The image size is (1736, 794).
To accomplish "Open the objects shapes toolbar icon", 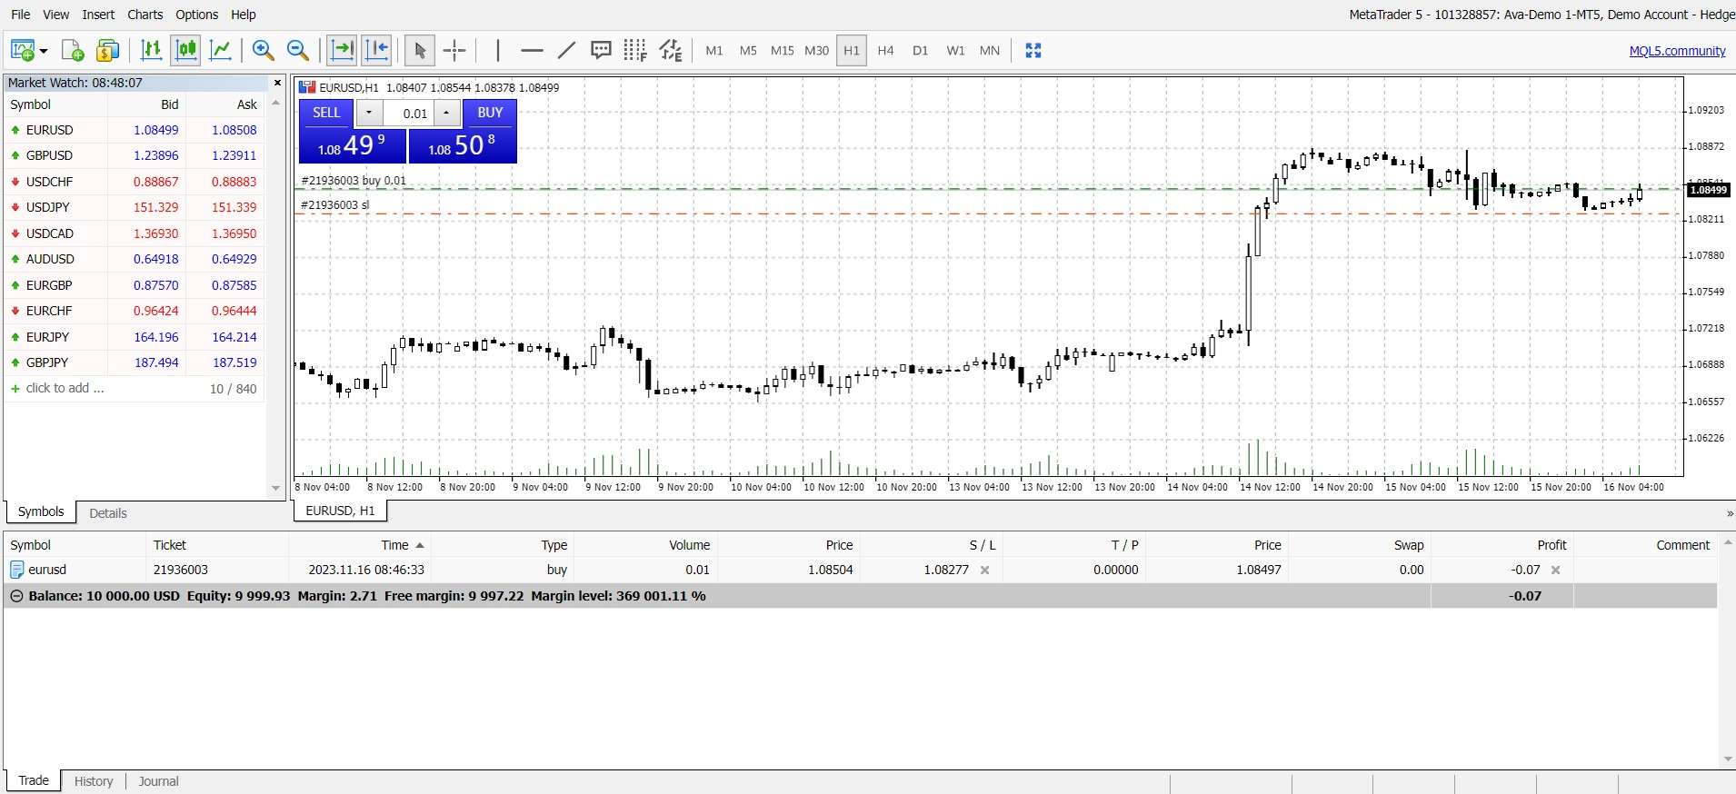I will (x=671, y=51).
